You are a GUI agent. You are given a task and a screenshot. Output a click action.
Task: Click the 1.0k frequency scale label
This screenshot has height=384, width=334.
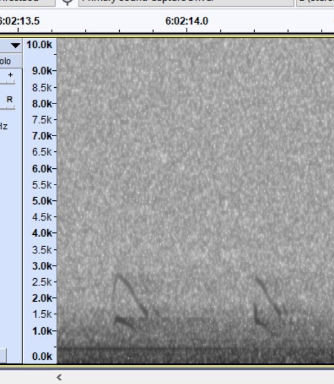pyautogui.click(x=42, y=331)
